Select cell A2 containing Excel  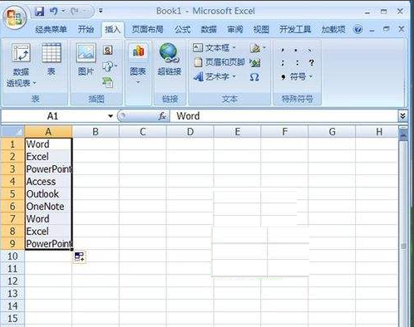(x=48, y=157)
